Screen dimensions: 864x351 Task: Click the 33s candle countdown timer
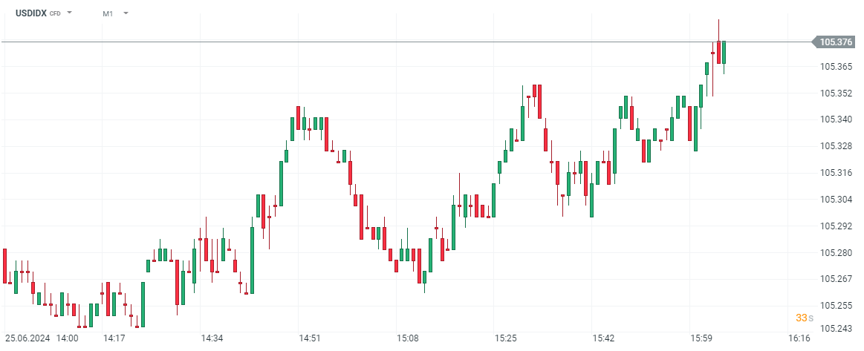[804, 318]
